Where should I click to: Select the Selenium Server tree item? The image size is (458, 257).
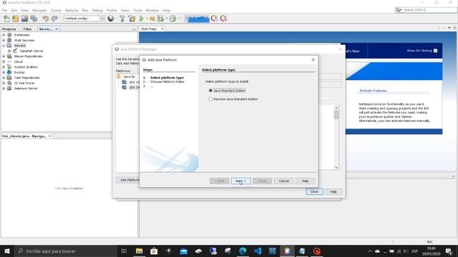[26, 89]
